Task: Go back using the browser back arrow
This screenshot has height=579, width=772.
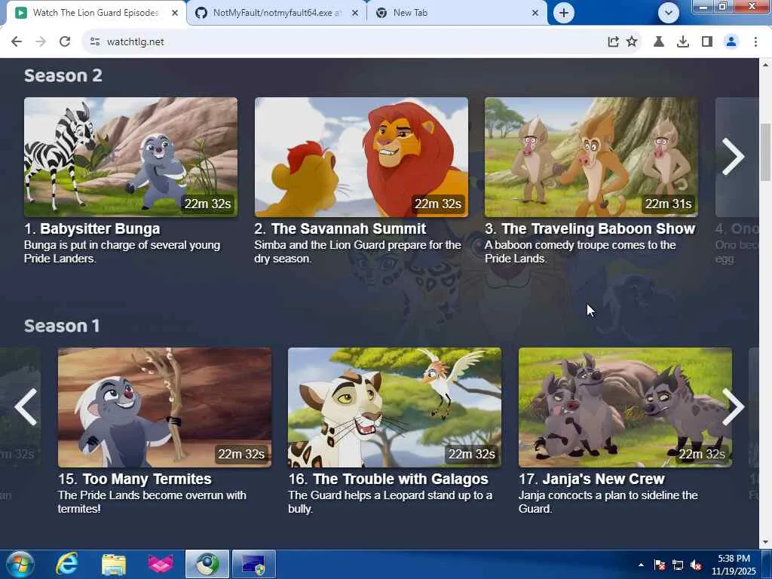Action: pyautogui.click(x=17, y=42)
